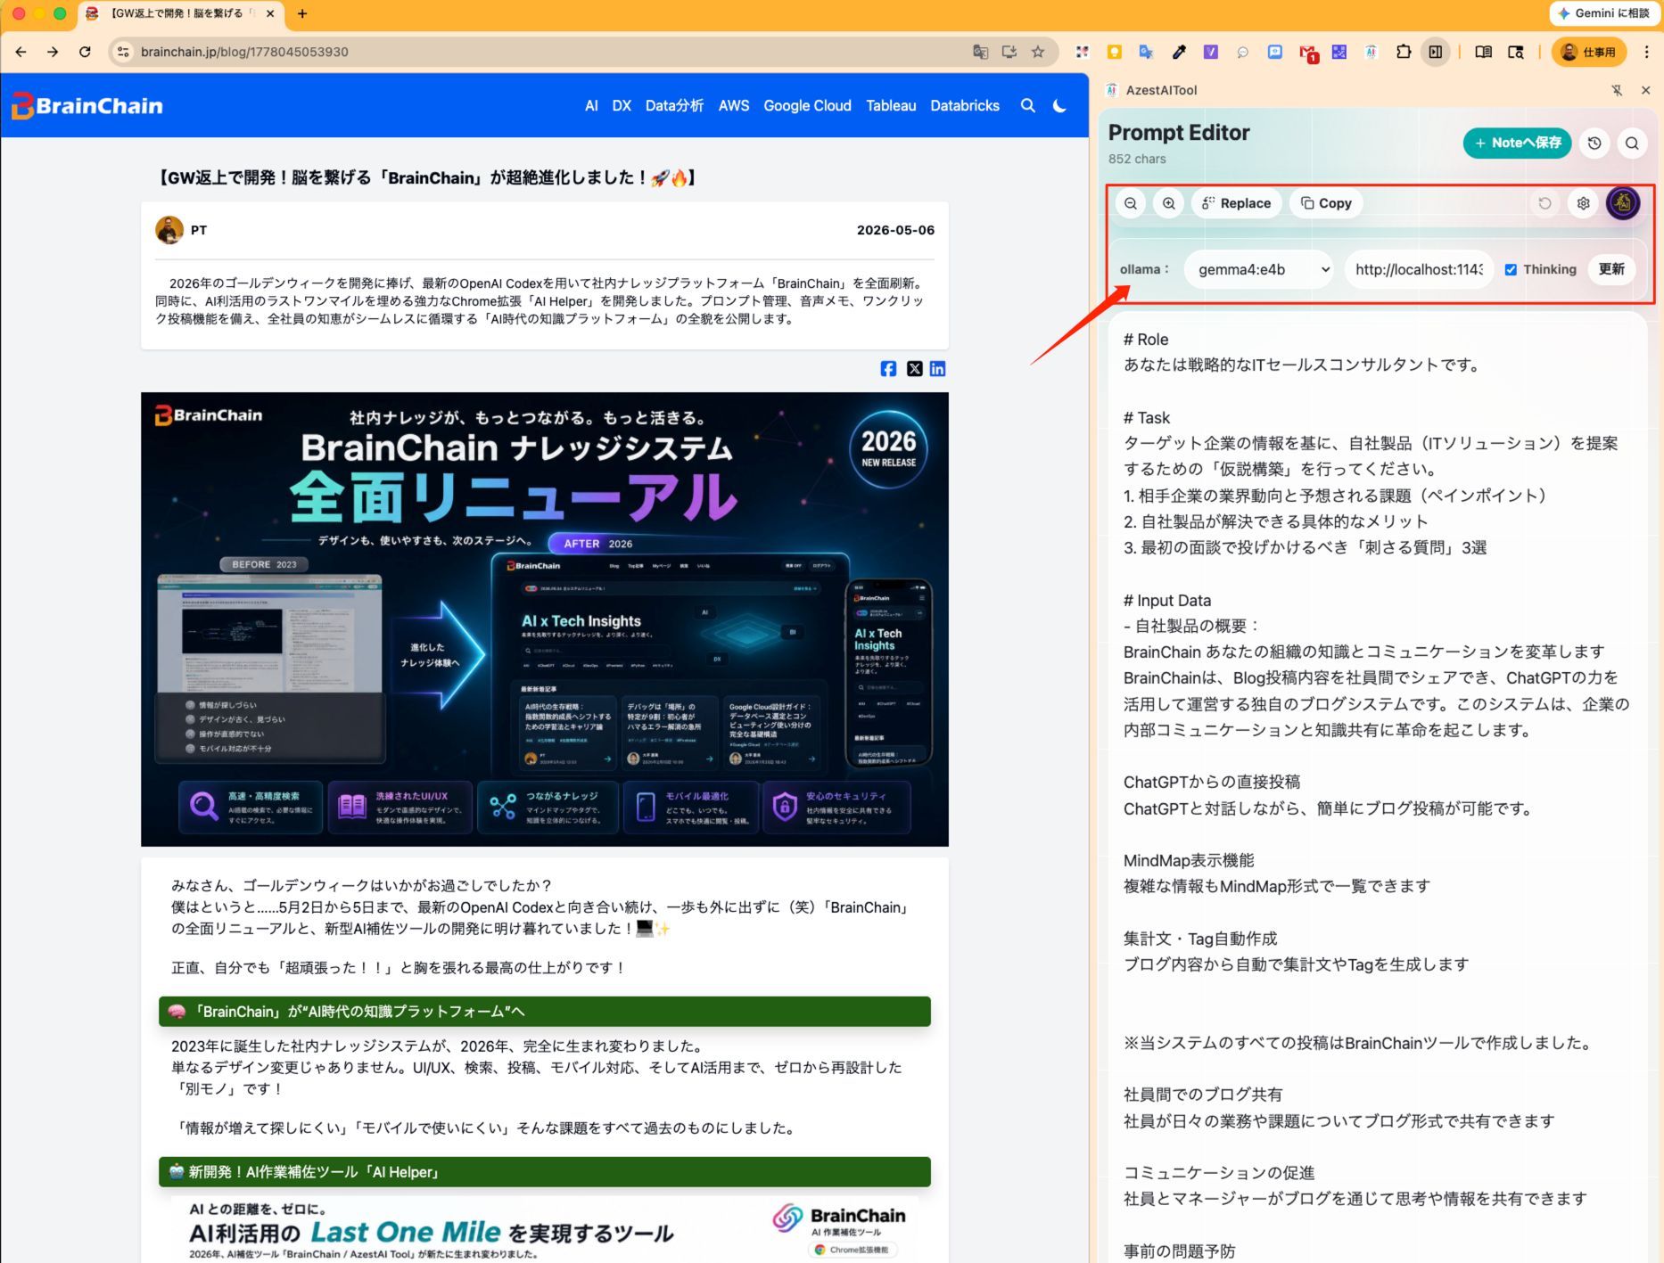Click the '# Task' heading in the prompt

(x=1147, y=418)
